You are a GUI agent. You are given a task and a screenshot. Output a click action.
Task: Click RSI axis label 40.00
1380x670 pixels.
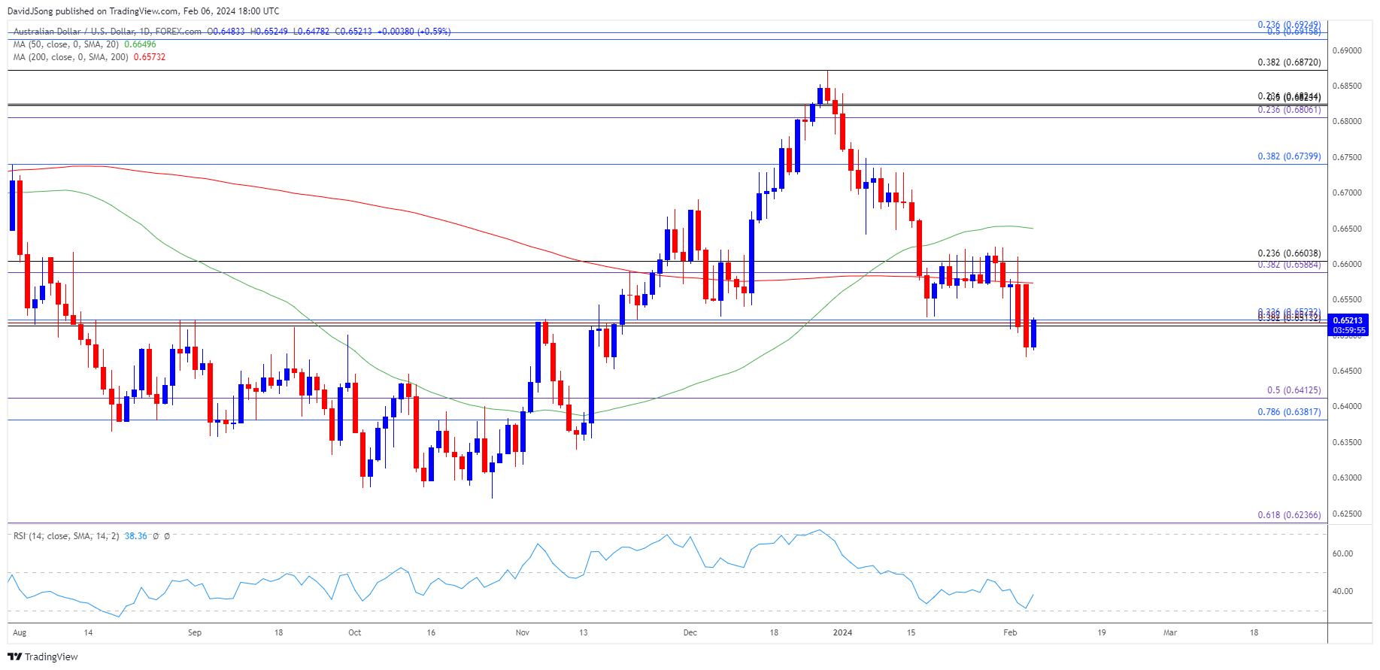pos(1342,591)
